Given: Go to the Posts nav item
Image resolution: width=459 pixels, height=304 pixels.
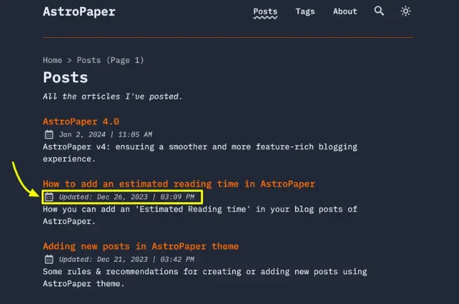Looking at the screenshot, I should pos(265,12).
